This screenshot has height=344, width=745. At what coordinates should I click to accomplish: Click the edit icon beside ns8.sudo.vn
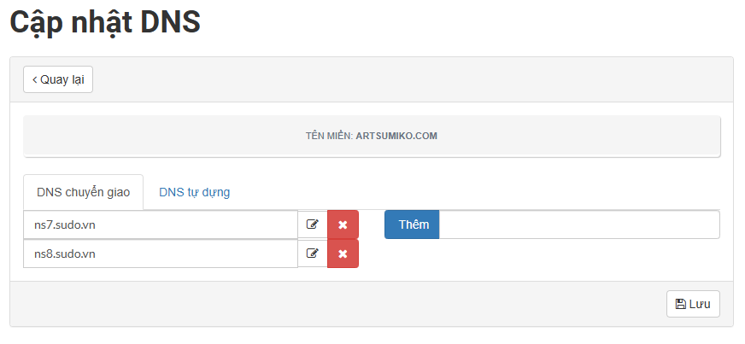tap(313, 254)
